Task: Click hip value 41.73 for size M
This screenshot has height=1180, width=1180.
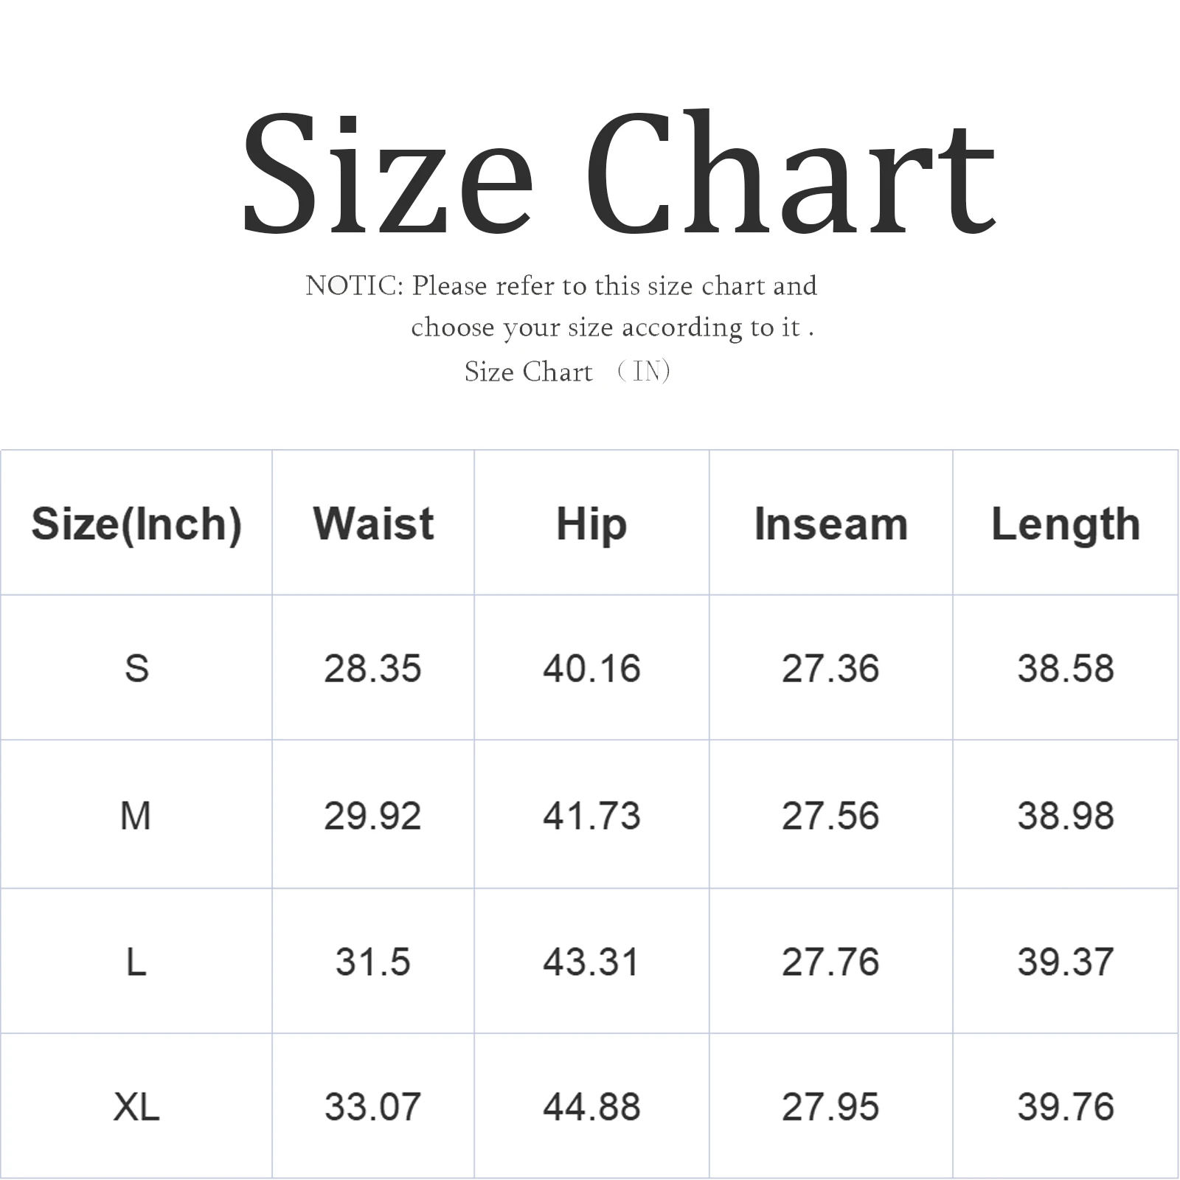Action: [x=591, y=816]
